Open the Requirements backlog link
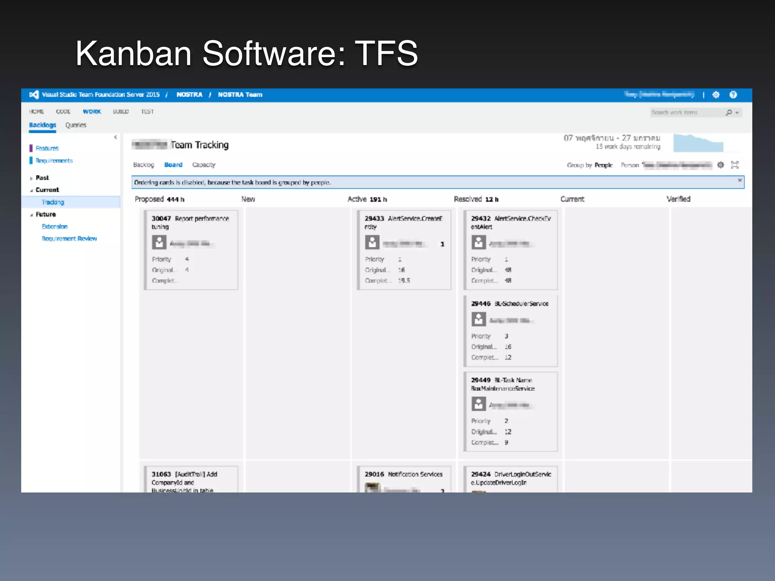This screenshot has width=775, height=581. coord(54,161)
